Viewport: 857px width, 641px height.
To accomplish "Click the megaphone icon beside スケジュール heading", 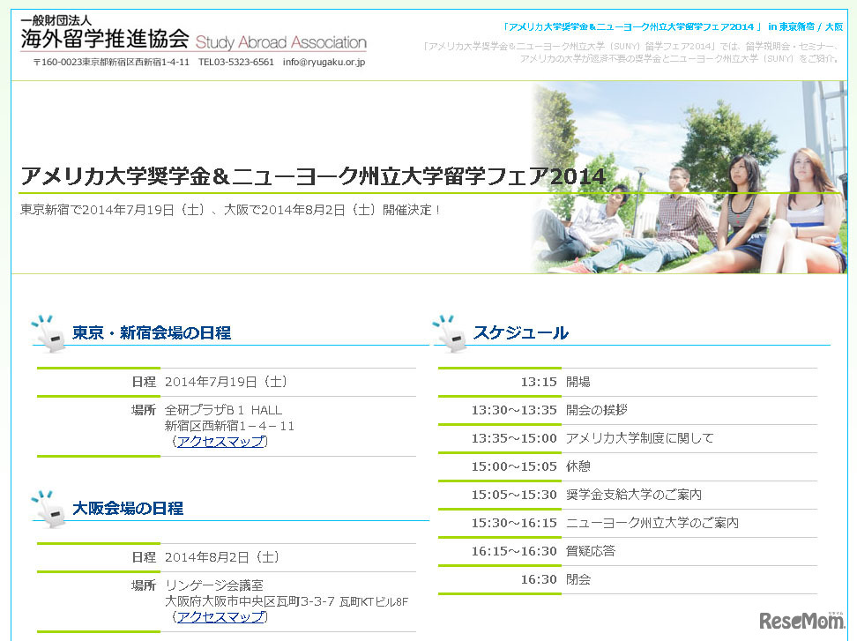I will click(451, 333).
